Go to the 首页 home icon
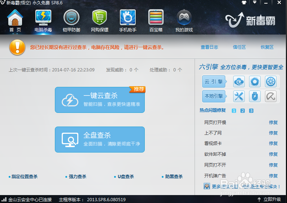The height and width of the screenshot is (203, 287). 15,18
